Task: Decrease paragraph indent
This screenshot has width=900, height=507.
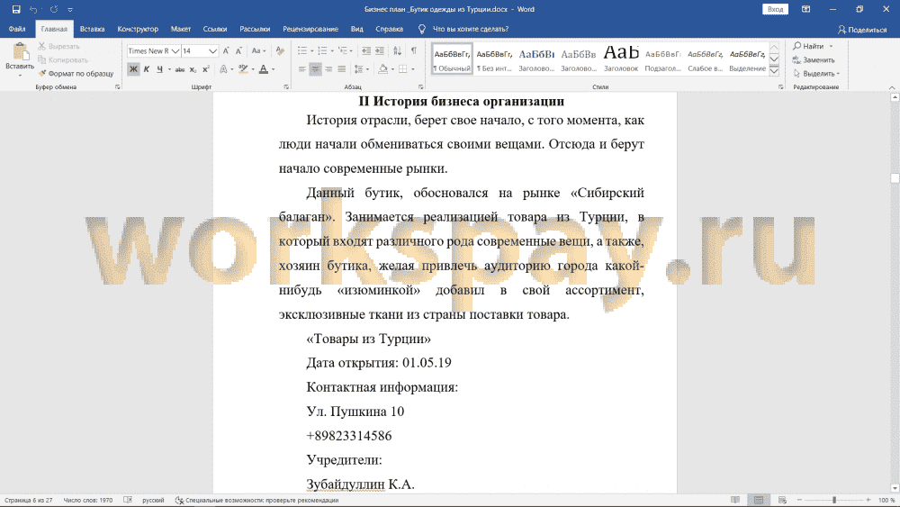Action: [x=366, y=51]
